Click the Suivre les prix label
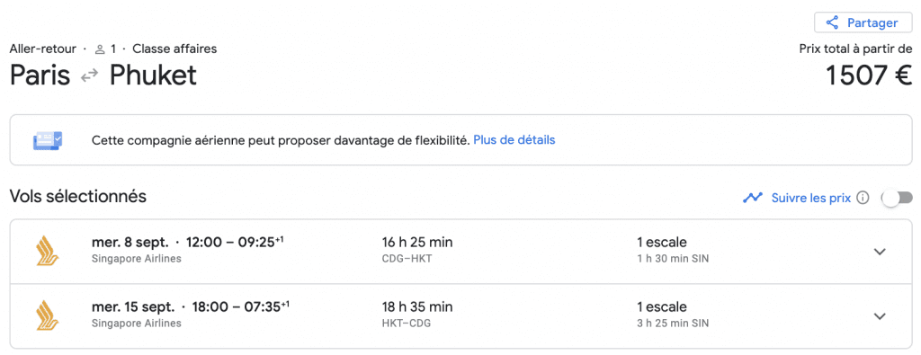The height and width of the screenshot is (355, 921). 811,198
